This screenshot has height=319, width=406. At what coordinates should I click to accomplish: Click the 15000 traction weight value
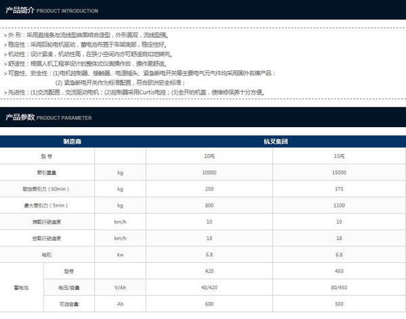click(339, 172)
